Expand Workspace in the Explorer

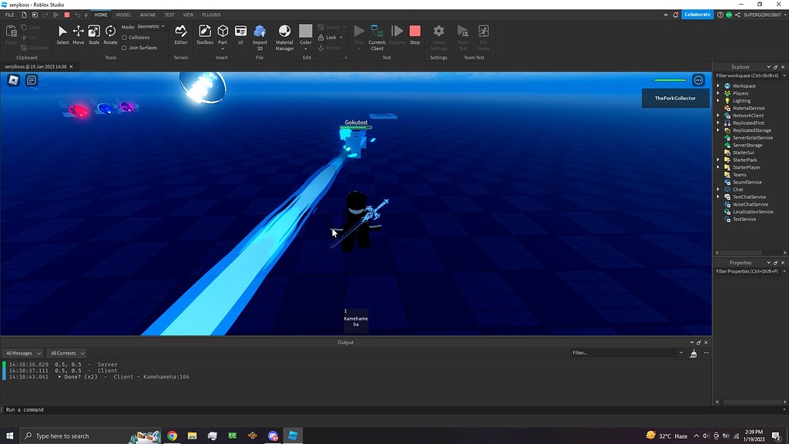pos(717,85)
